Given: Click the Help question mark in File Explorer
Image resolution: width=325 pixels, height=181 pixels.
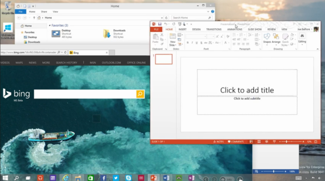Looking at the screenshot, I should pyautogui.click(x=212, y=12).
